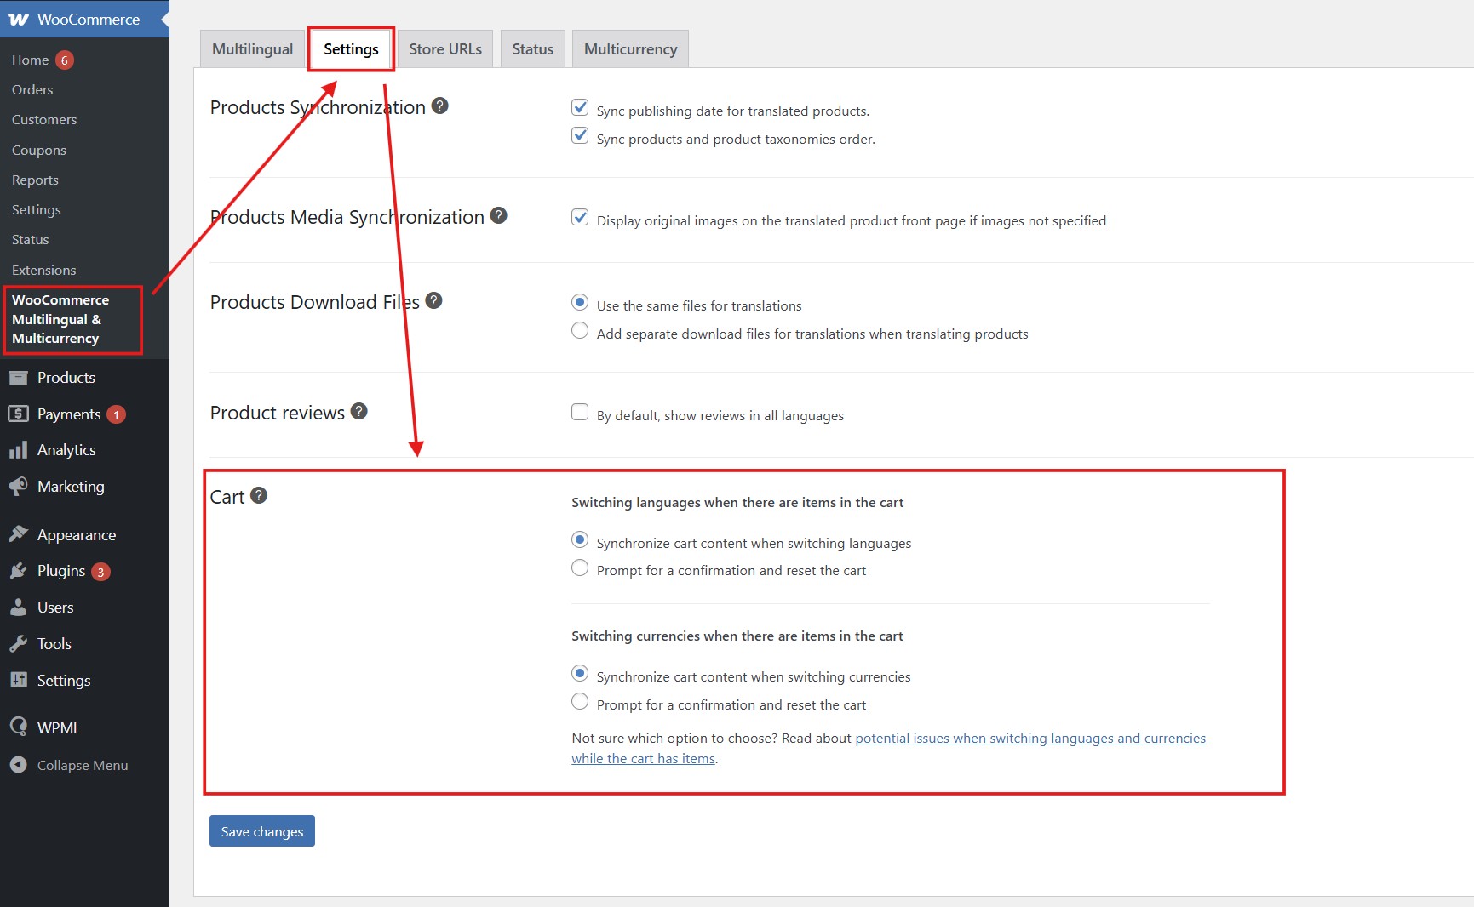
Task: Switch to the Store URLs tab
Action: 445,49
